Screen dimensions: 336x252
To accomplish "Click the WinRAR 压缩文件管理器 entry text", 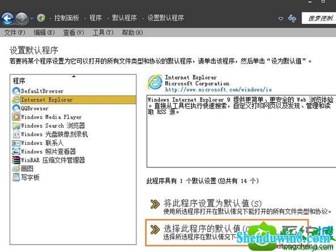I will tap(53, 160).
